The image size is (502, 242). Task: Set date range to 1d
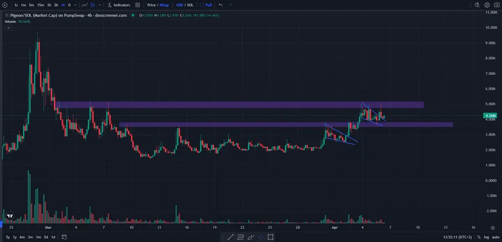[53, 237]
